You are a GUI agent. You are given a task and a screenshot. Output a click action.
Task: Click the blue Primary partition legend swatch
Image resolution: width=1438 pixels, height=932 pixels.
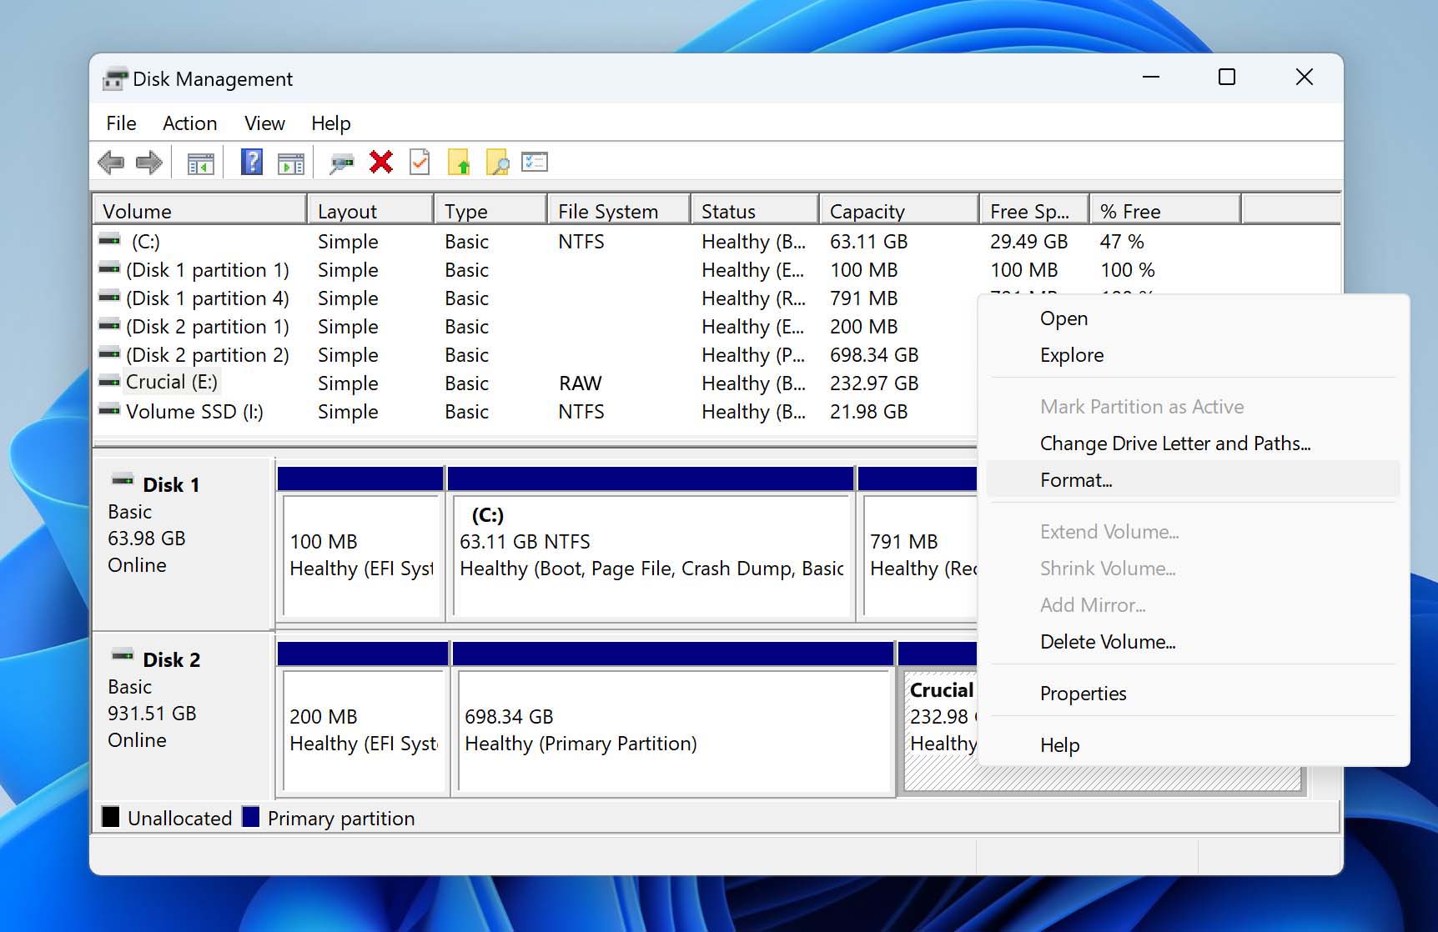250,817
